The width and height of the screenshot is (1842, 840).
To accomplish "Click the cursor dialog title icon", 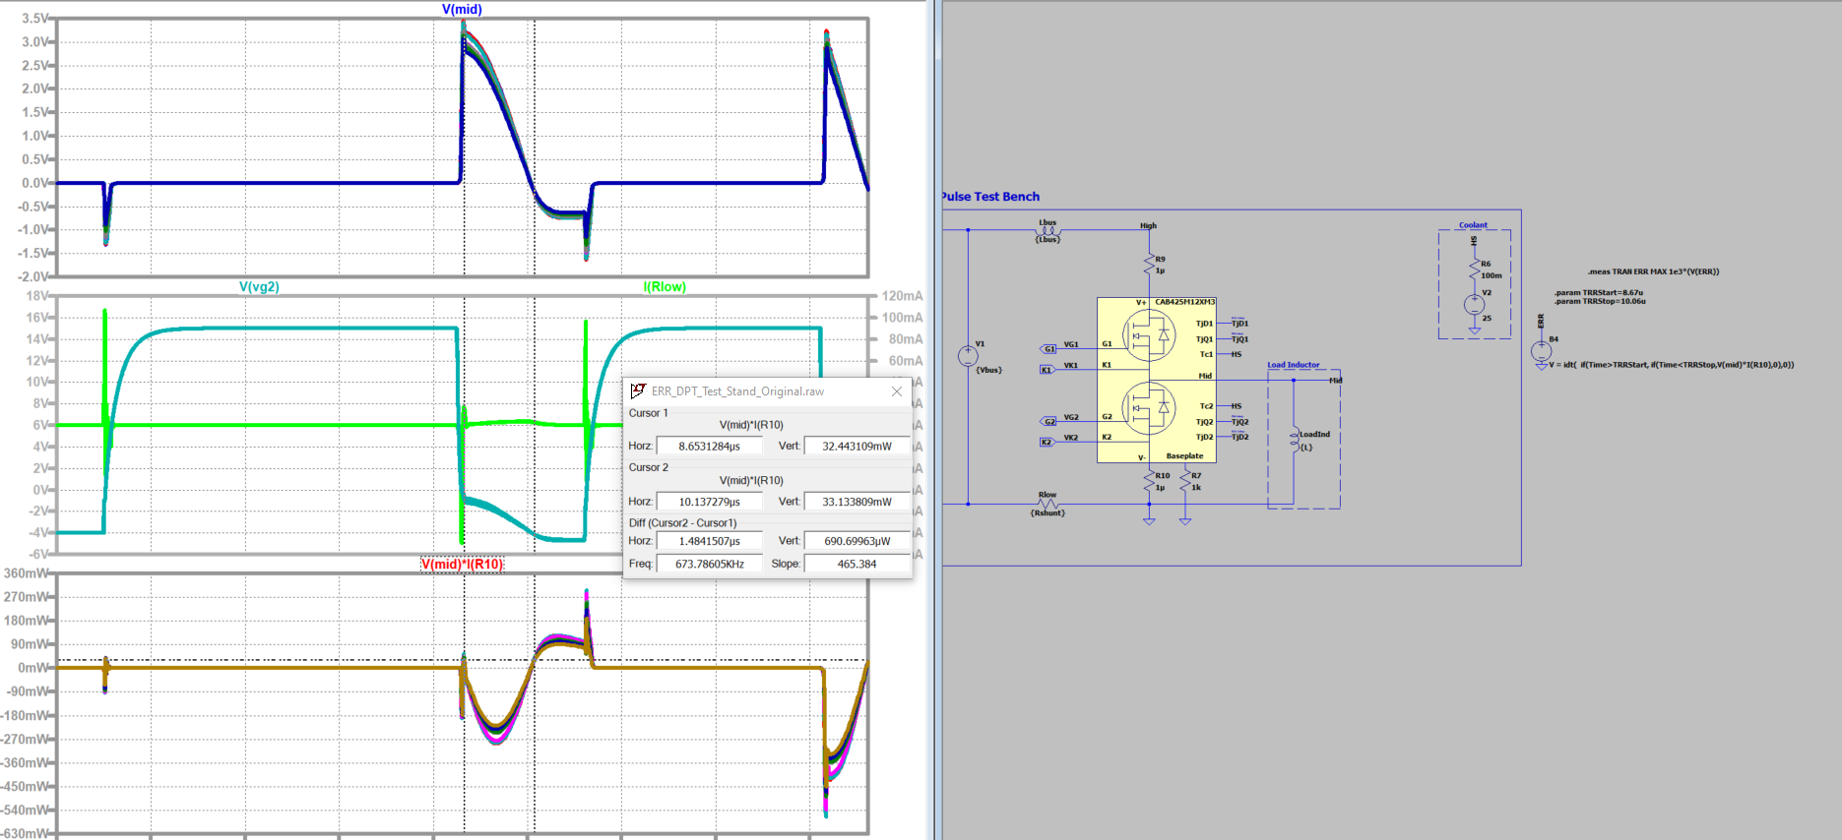I will click(638, 390).
